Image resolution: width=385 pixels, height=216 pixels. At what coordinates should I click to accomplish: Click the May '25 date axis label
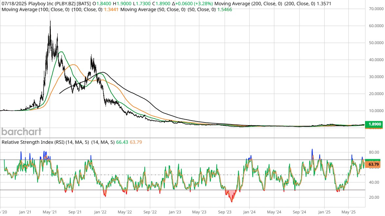pos(349,212)
